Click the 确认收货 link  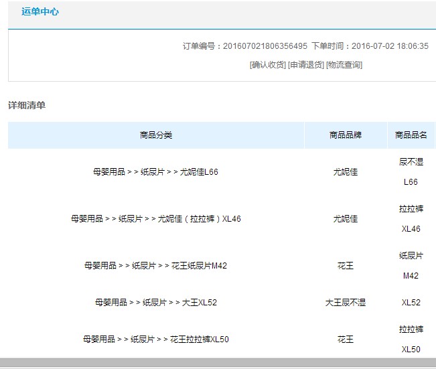[268, 65]
